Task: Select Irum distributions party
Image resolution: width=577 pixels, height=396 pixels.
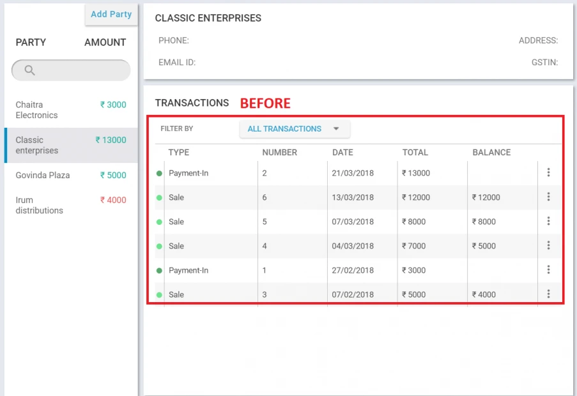Action: tap(71, 205)
